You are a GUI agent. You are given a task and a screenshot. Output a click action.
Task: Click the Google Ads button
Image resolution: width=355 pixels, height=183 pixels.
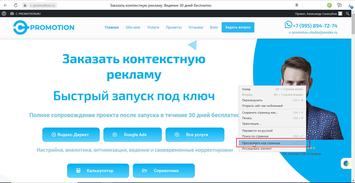pos(133,135)
